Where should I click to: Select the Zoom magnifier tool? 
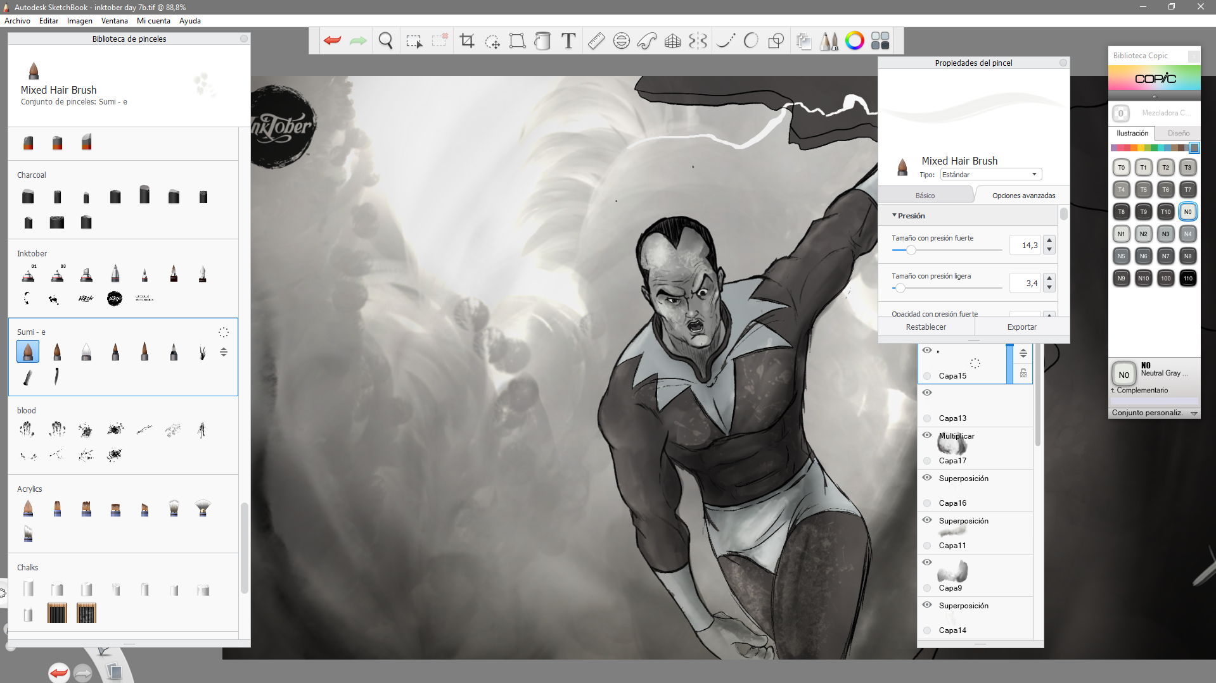[385, 41]
